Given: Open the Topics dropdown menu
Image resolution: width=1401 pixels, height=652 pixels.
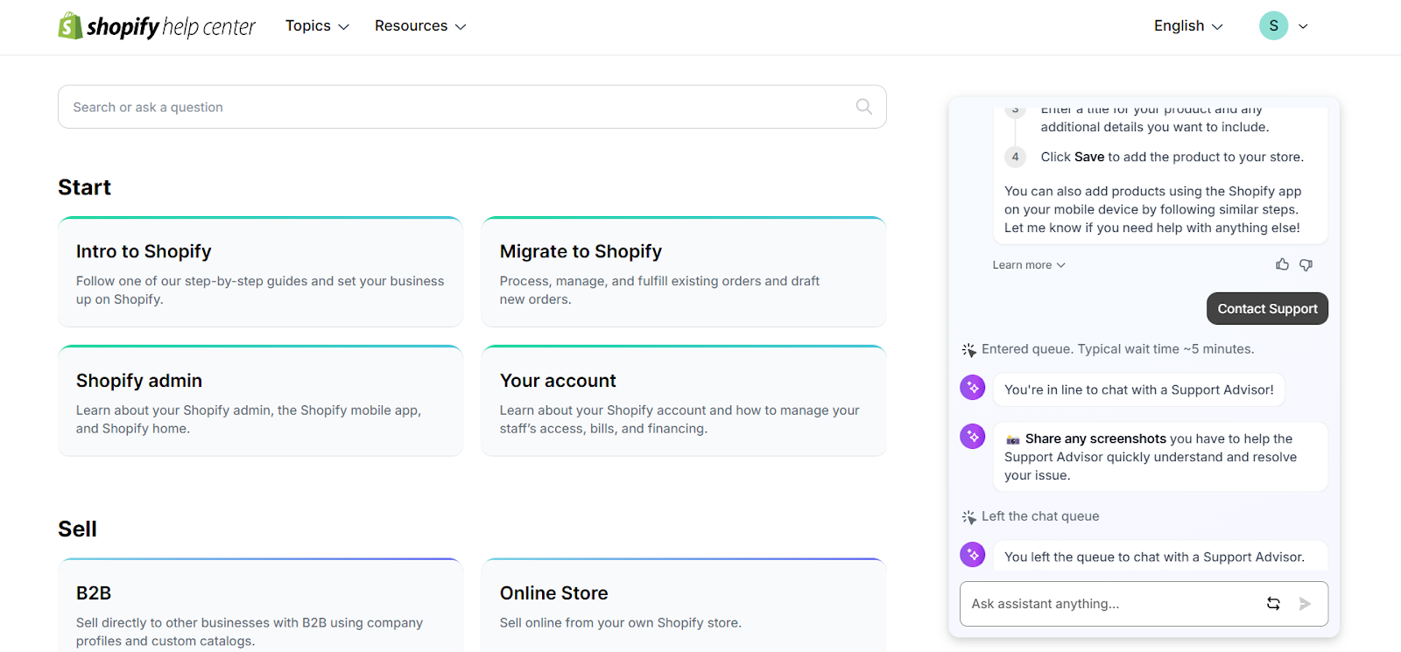Looking at the screenshot, I should pyautogui.click(x=317, y=26).
